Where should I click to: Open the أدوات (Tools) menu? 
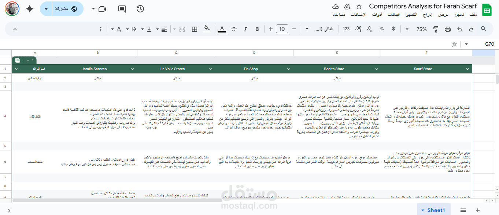377,15
